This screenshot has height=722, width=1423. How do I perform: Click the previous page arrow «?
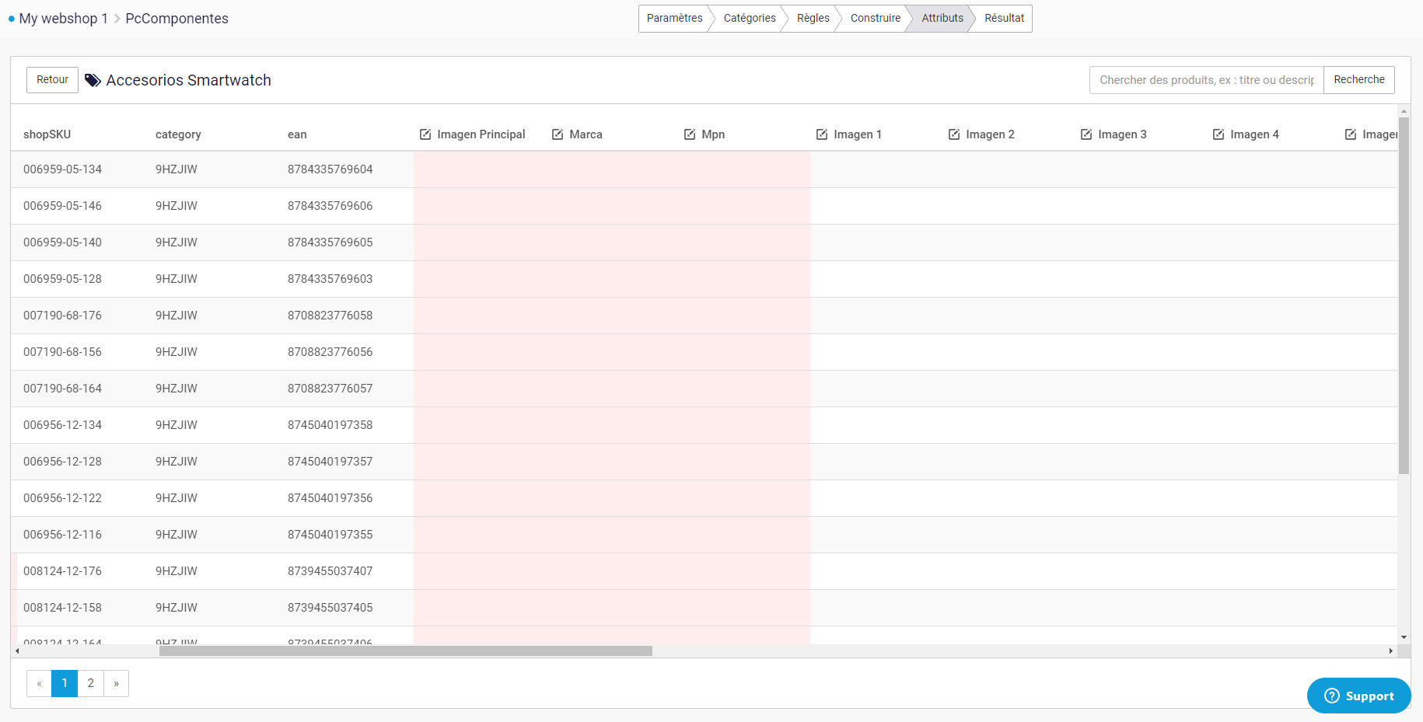(39, 683)
